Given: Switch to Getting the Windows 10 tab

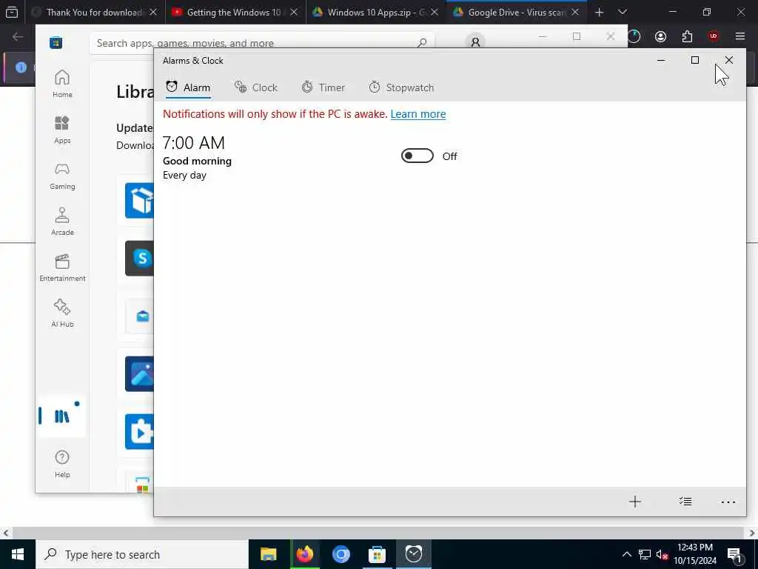Looking at the screenshot, I should click(235, 12).
